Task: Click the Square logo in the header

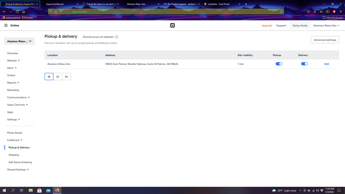Action: point(172,26)
